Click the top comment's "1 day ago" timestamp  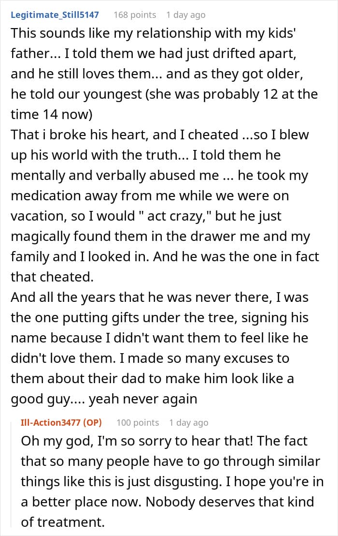coord(185,15)
